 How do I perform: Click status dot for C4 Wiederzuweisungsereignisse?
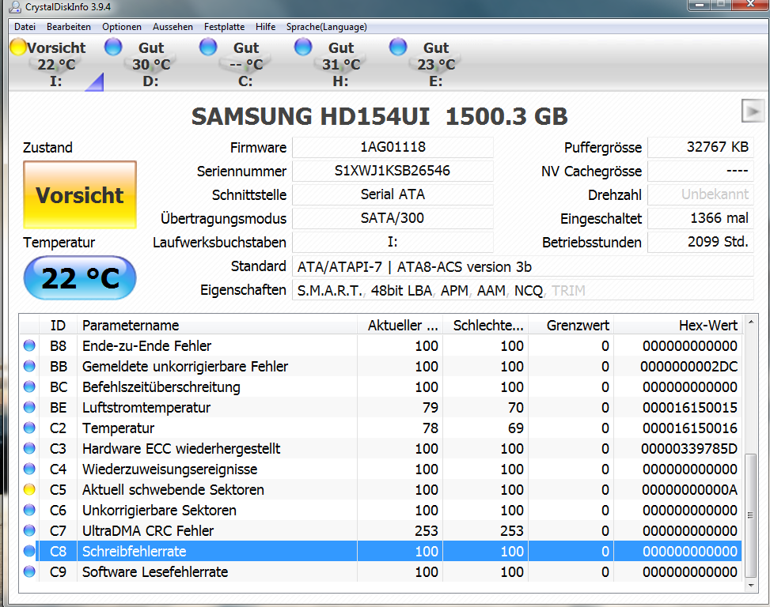[29, 469]
